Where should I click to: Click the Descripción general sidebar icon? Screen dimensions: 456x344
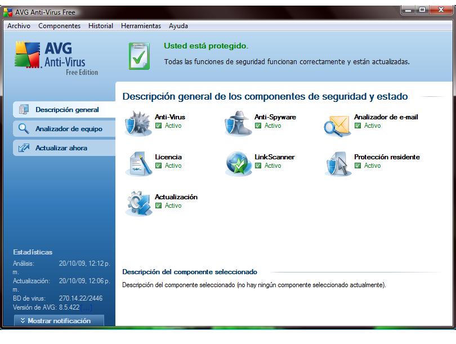click(24, 110)
